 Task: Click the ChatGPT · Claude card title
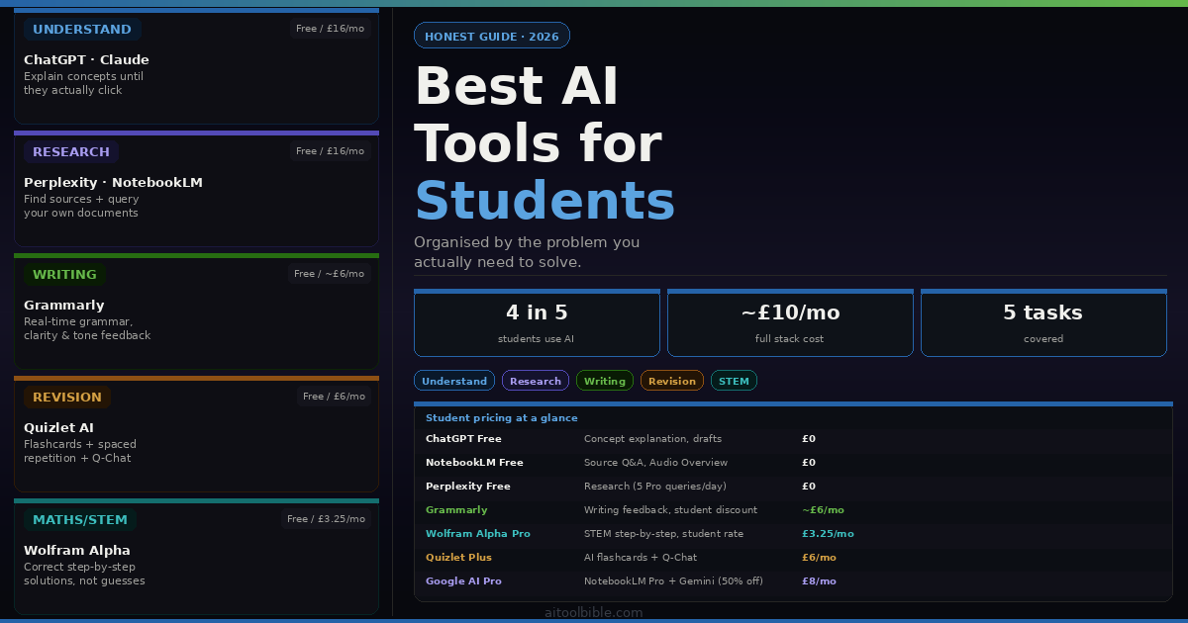[86, 60]
